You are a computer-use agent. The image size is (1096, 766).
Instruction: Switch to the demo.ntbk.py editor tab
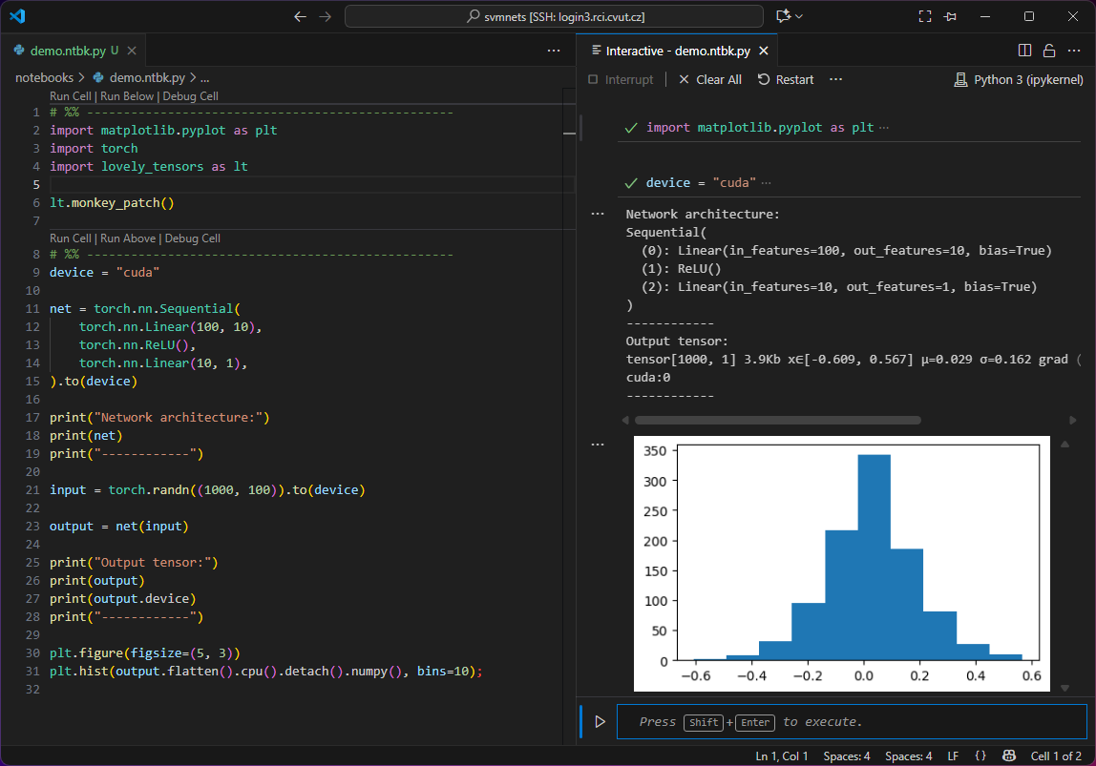coord(67,51)
